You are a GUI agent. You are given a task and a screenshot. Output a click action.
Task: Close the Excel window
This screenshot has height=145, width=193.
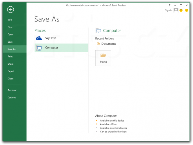point(187,5)
